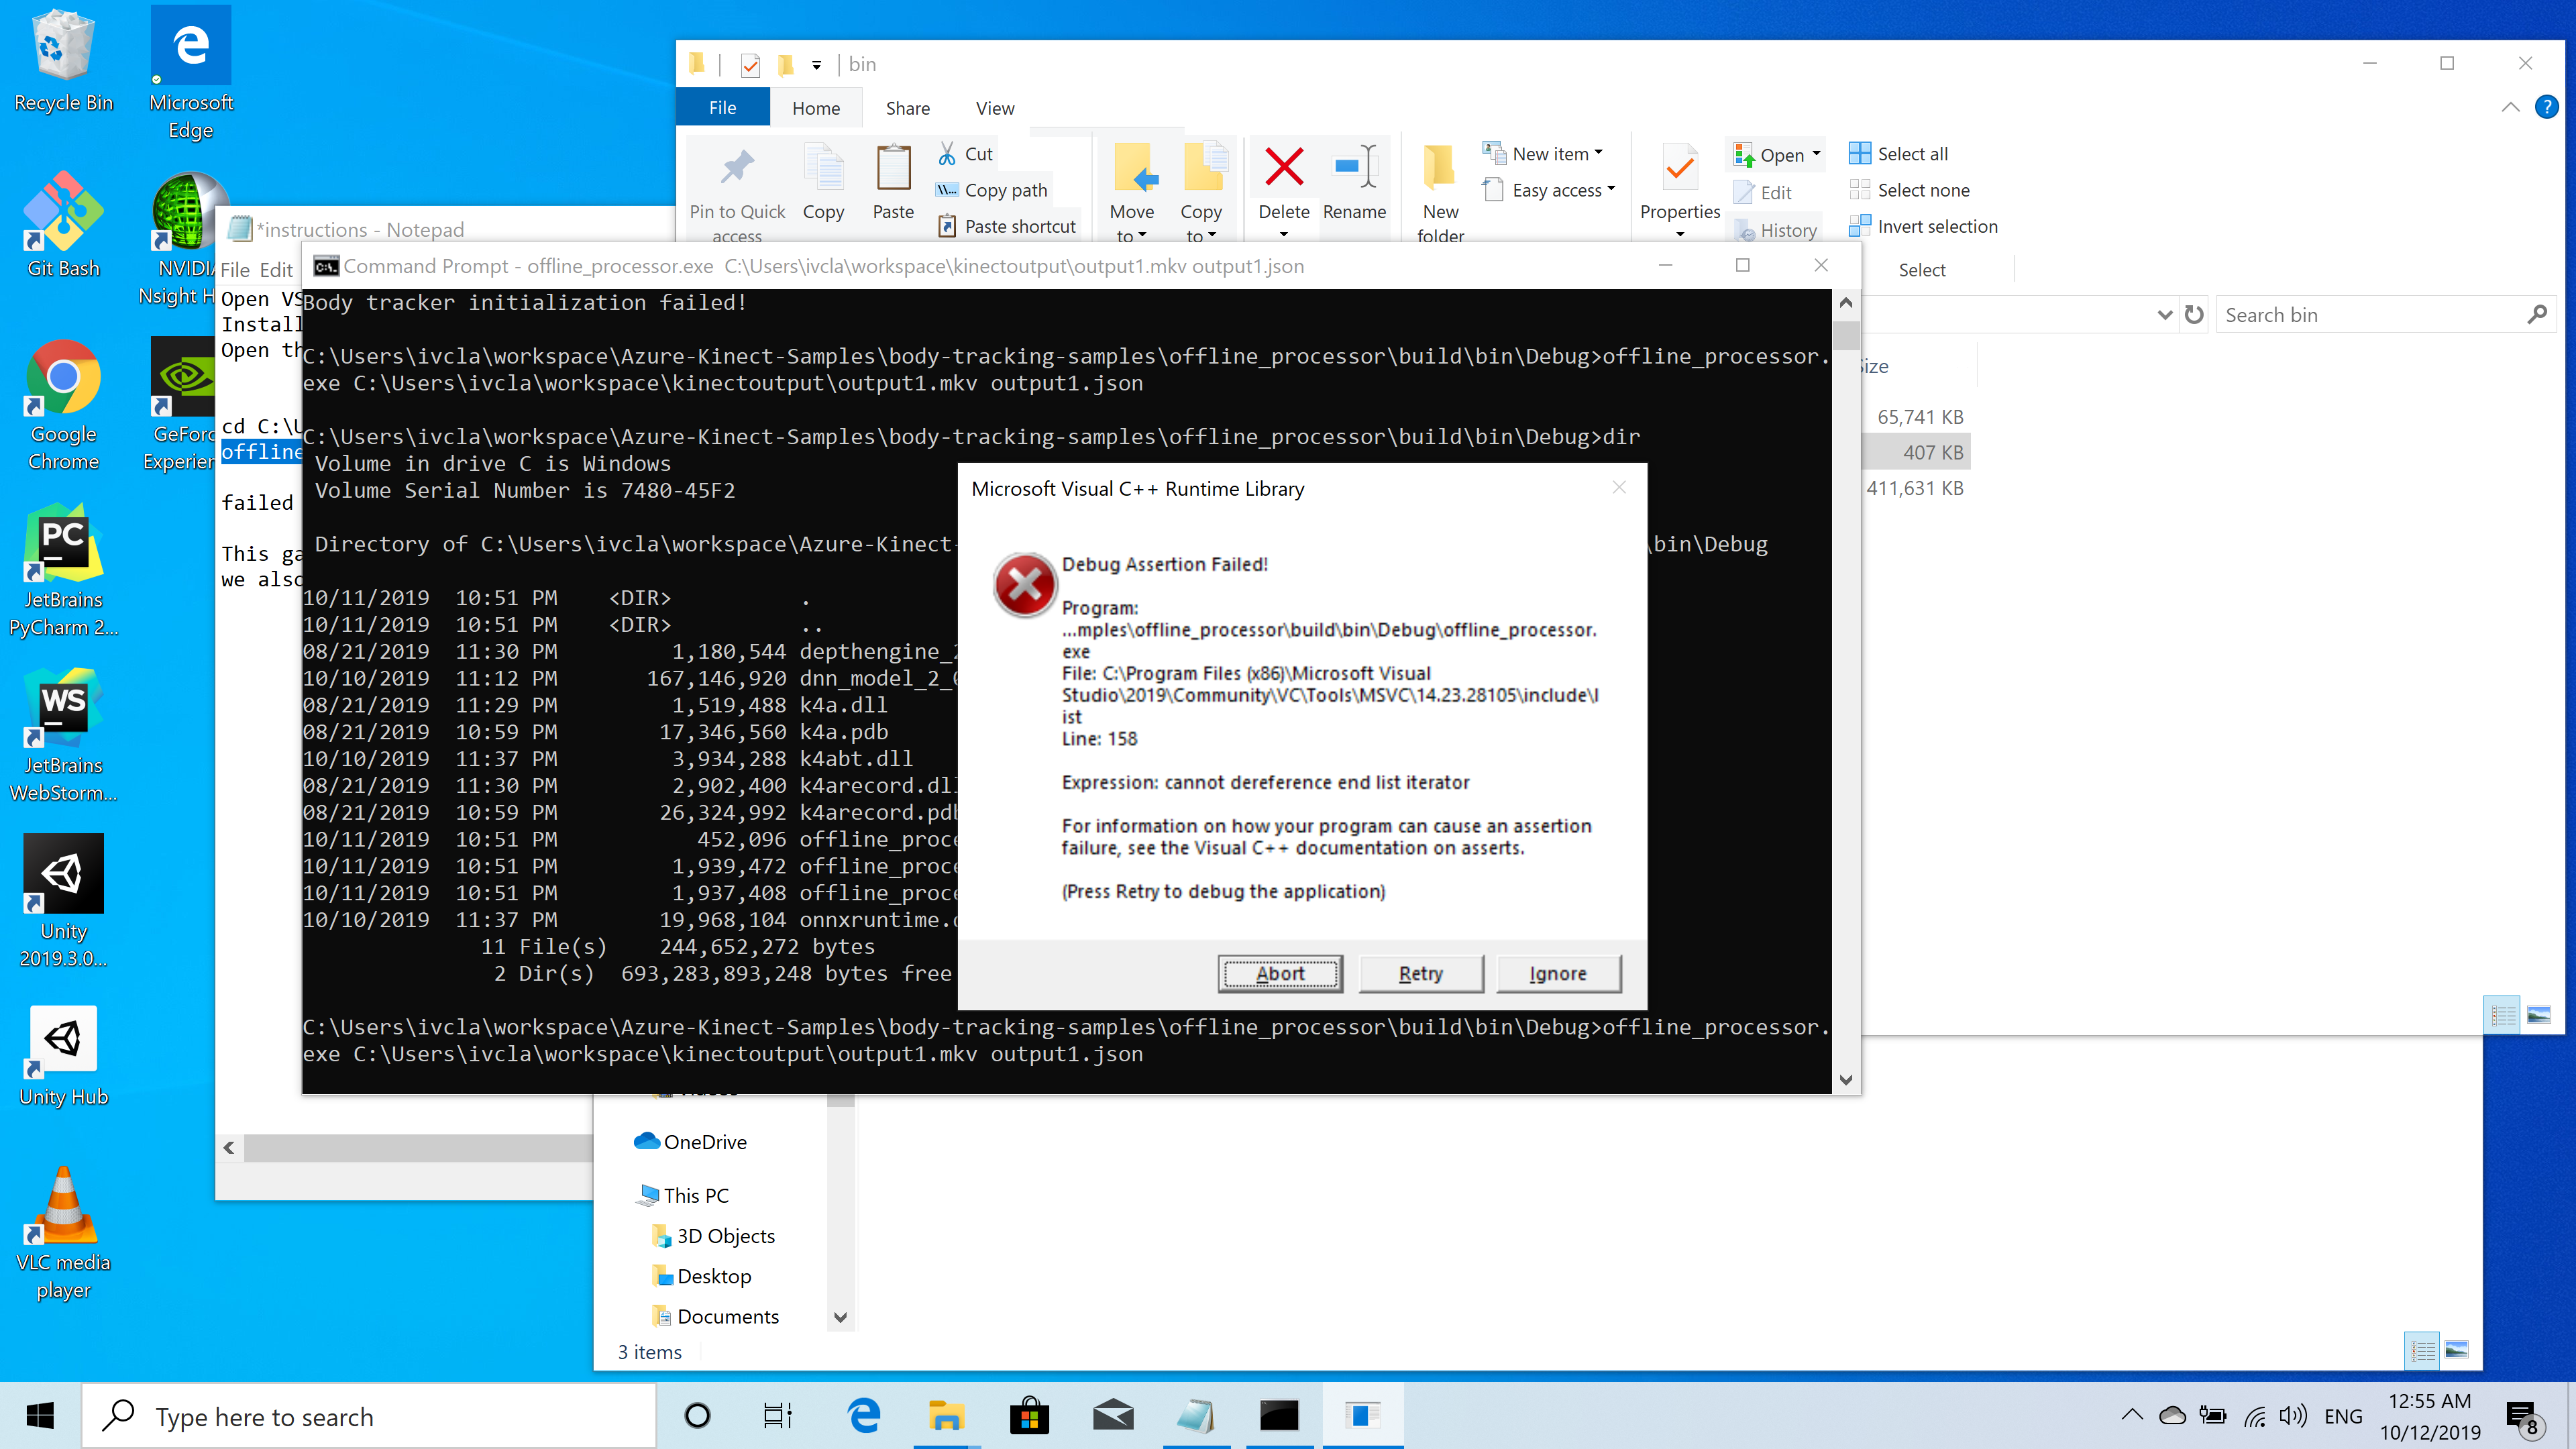This screenshot has height=1449, width=2576.
Task: Click the History ribbon icon
Action: pyautogui.click(x=1744, y=230)
